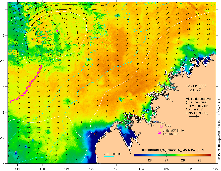Image resolution: width=221 pixels, height=171 pixels.
Task: Click the 'Altimetric sealevel' legend text
Action: (199, 99)
